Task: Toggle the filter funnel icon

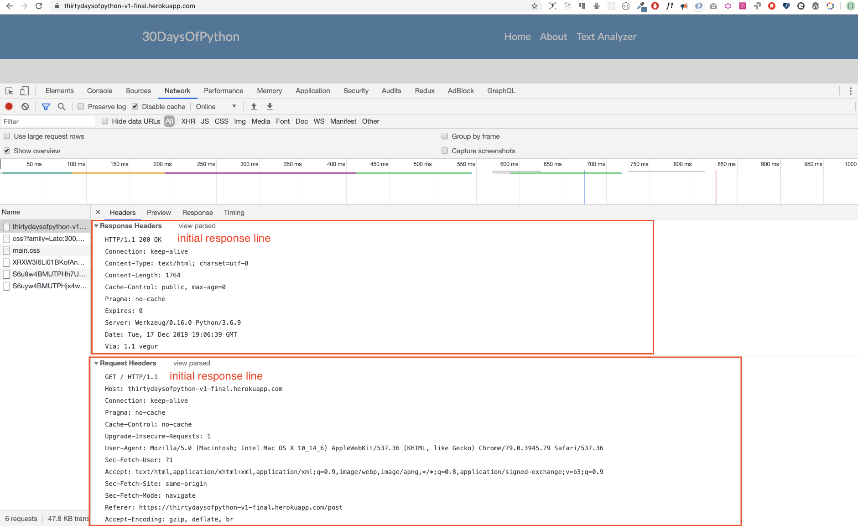Action: point(46,106)
